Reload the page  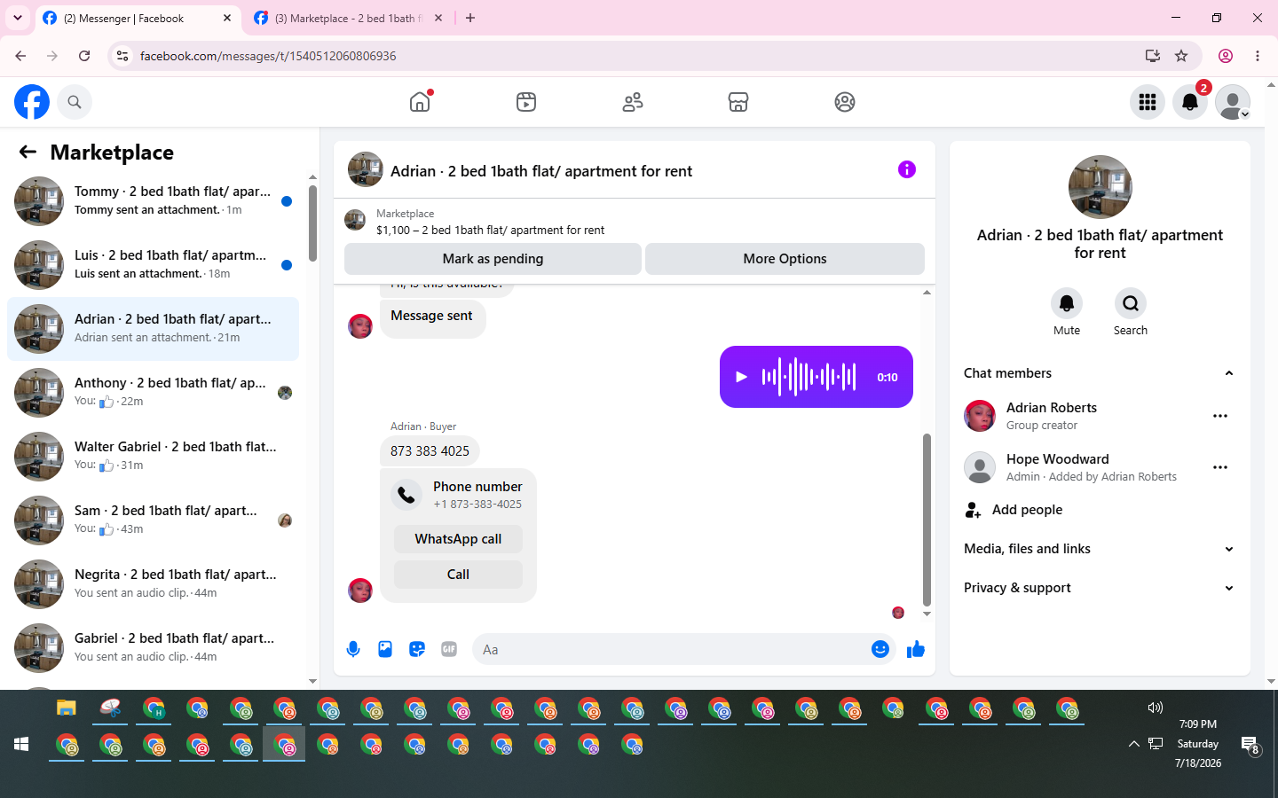coord(84,56)
